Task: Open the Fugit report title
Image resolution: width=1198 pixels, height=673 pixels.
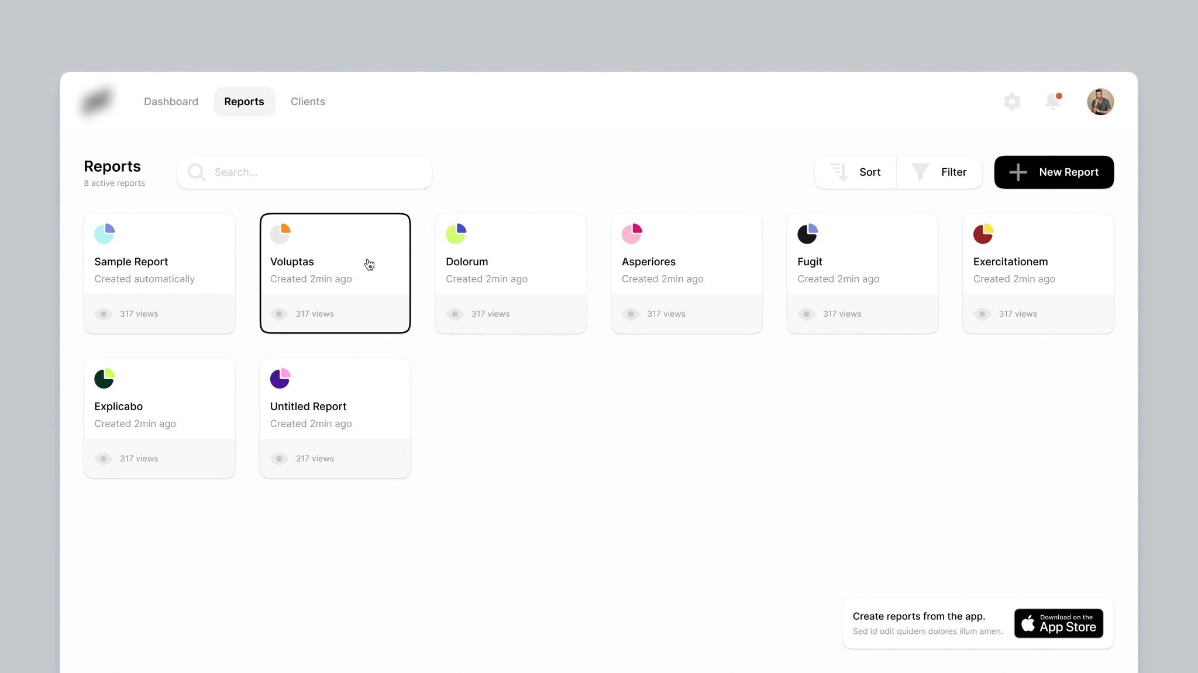Action: [x=810, y=262]
